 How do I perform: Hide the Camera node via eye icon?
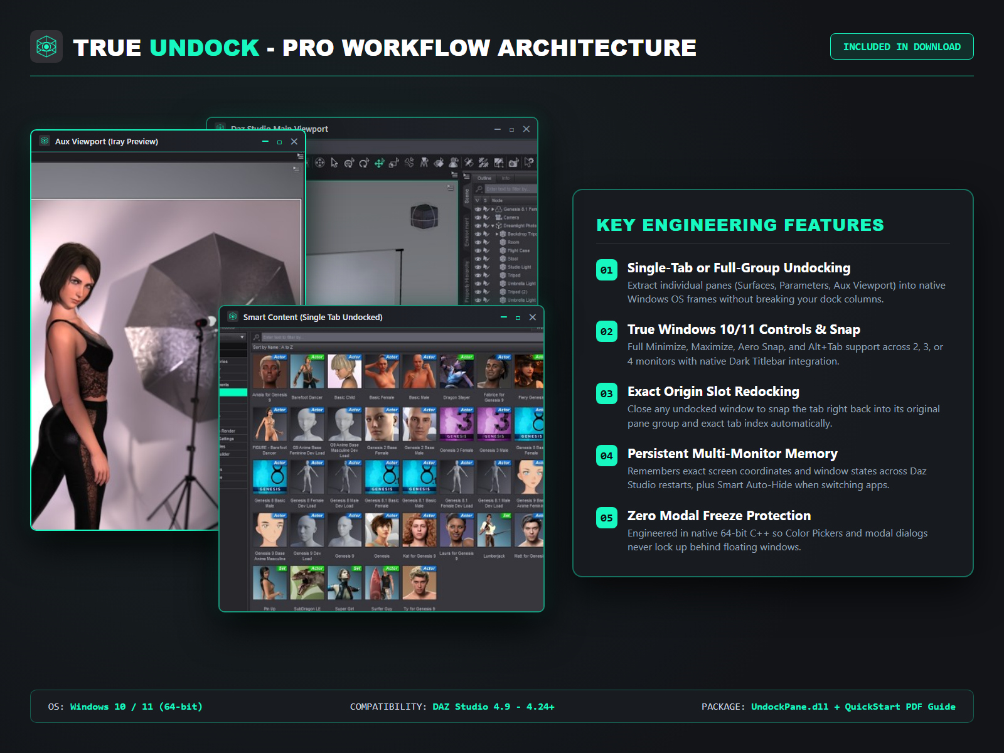click(478, 217)
